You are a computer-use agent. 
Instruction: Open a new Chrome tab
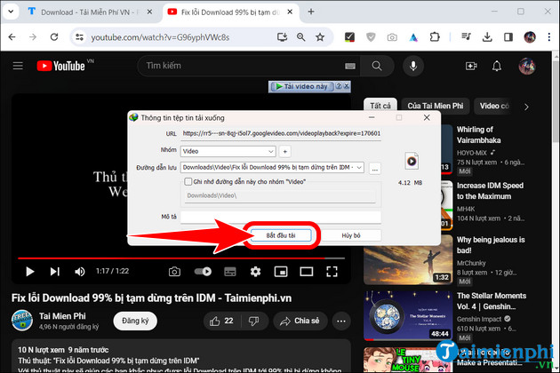311,12
